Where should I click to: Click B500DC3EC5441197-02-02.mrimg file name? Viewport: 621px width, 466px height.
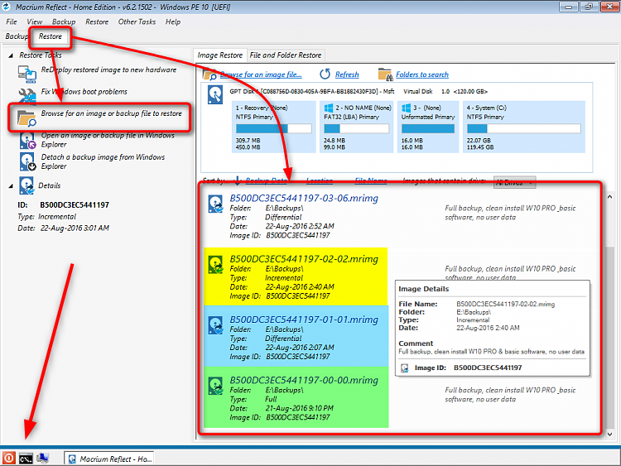click(x=304, y=259)
